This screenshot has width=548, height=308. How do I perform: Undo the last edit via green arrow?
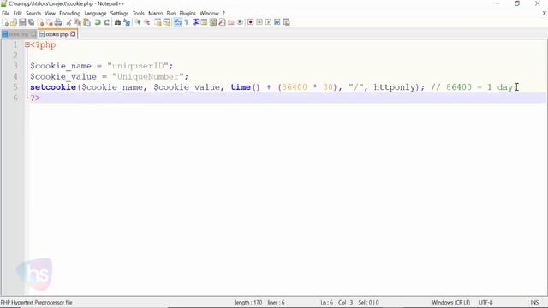tap(98, 22)
